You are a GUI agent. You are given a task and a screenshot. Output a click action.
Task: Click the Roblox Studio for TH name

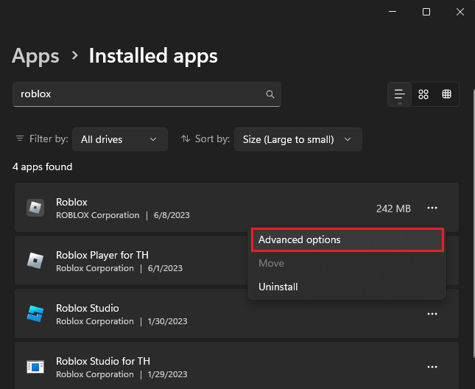pos(103,361)
